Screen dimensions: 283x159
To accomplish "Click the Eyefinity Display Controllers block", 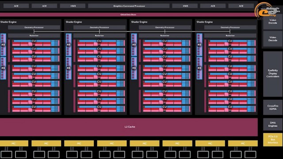I will click(x=272, y=74).
